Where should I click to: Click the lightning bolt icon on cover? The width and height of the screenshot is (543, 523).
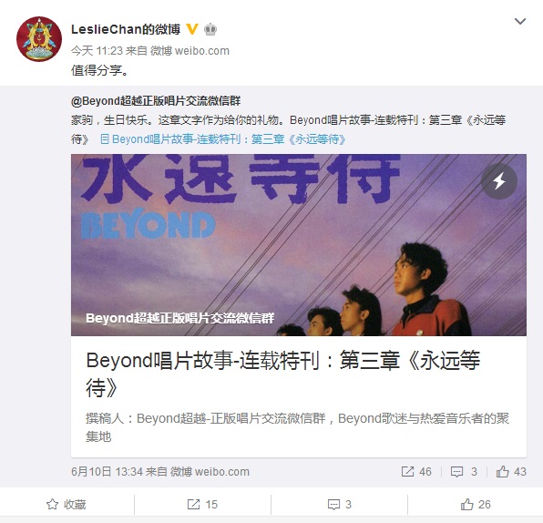coord(499,181)
